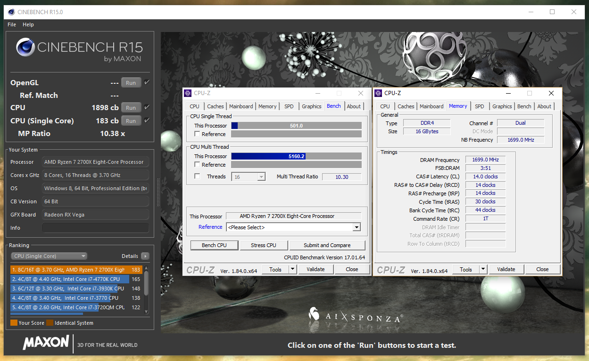The image size is (589, 361).
Task: Open SPD tab in CPU-Z Bench window
Action: pyautogui.click(x=289, y=106)
